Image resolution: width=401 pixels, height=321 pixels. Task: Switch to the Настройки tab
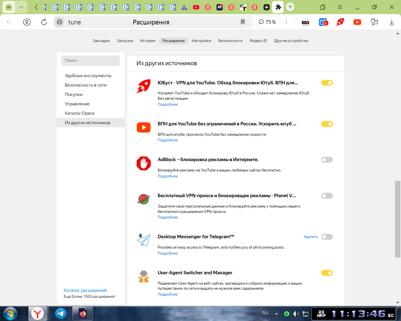(201, 41)
